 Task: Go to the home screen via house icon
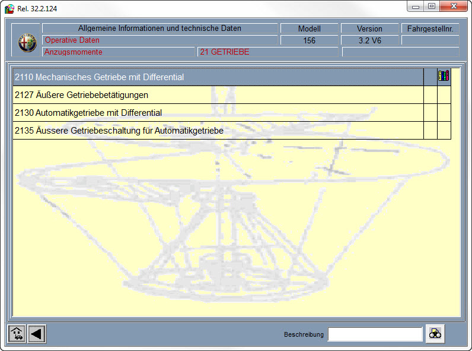click(x=17, y=334)
